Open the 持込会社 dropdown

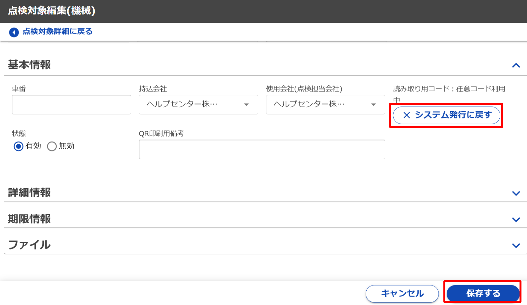coord(198,104)
